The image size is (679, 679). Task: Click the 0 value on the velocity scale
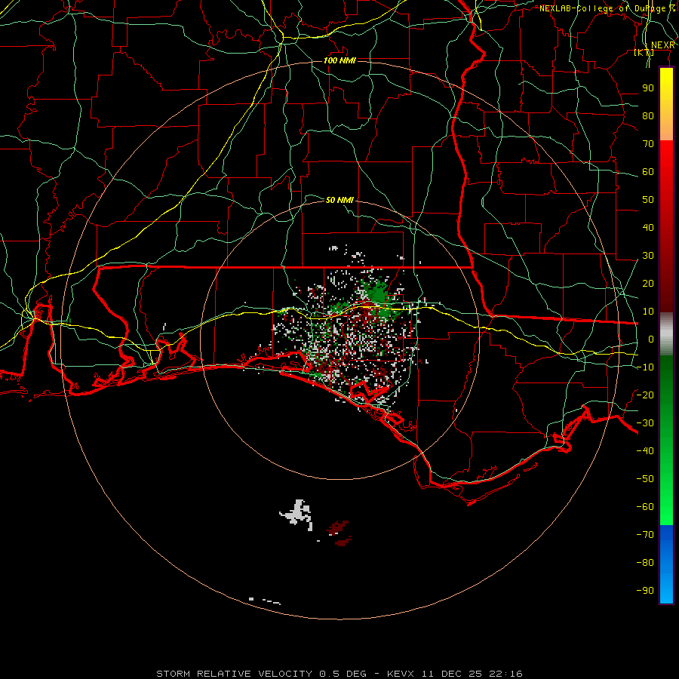point(651,339)
